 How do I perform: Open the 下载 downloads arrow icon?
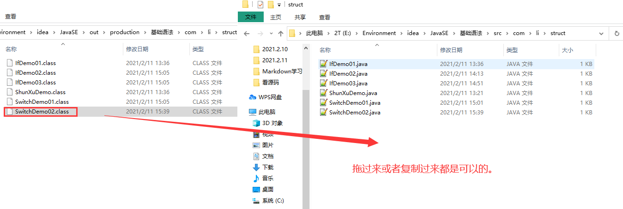256,167
